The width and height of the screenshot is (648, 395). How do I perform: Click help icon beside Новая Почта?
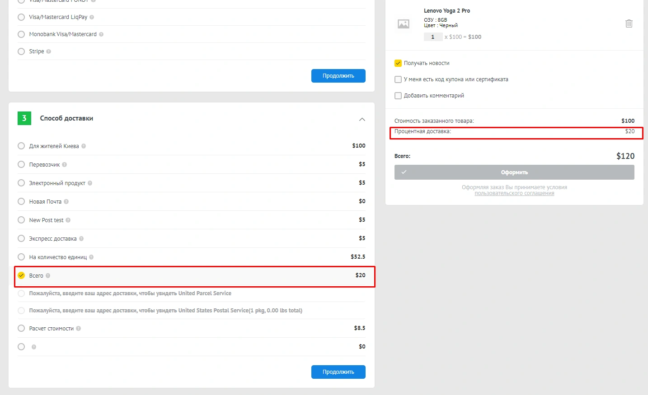click(x=66, y=202)
